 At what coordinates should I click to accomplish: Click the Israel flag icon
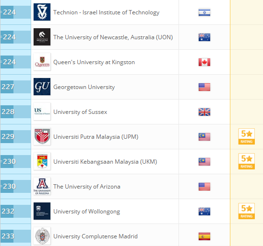(x=204, y=12)
